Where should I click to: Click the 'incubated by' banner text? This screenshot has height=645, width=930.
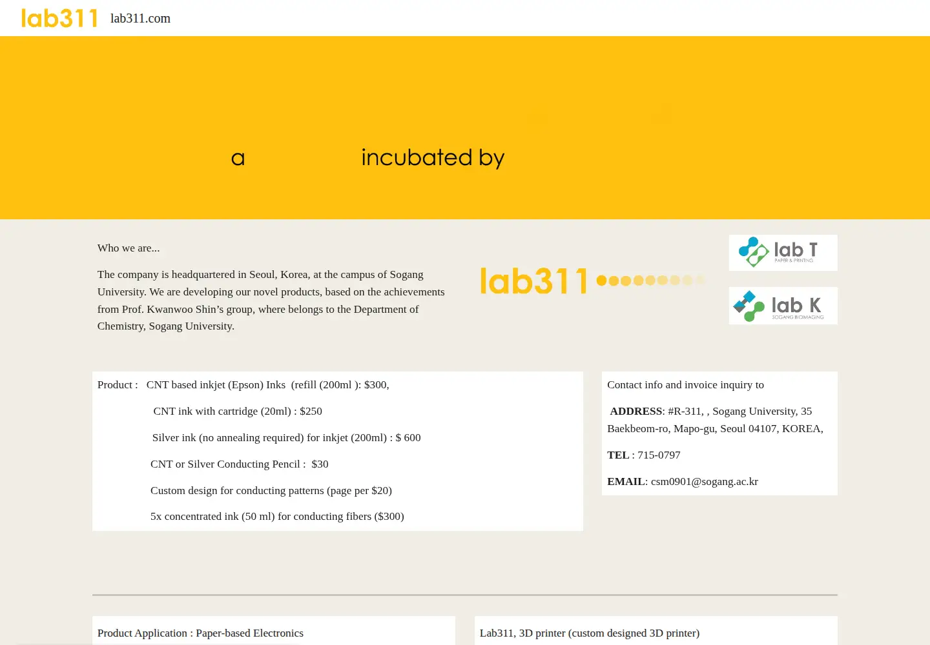433,157
